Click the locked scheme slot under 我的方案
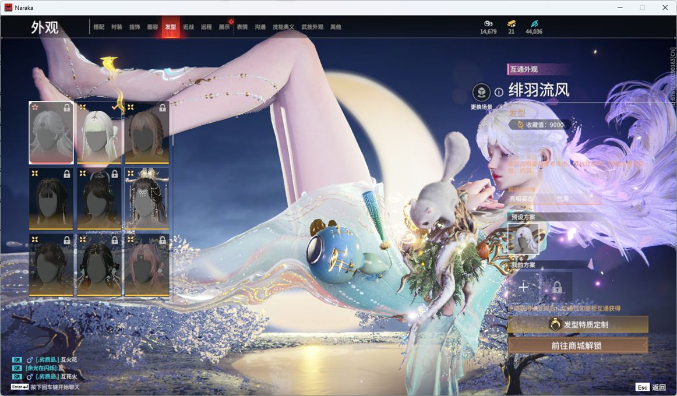The image size is (677, 396). click(556, 287)
